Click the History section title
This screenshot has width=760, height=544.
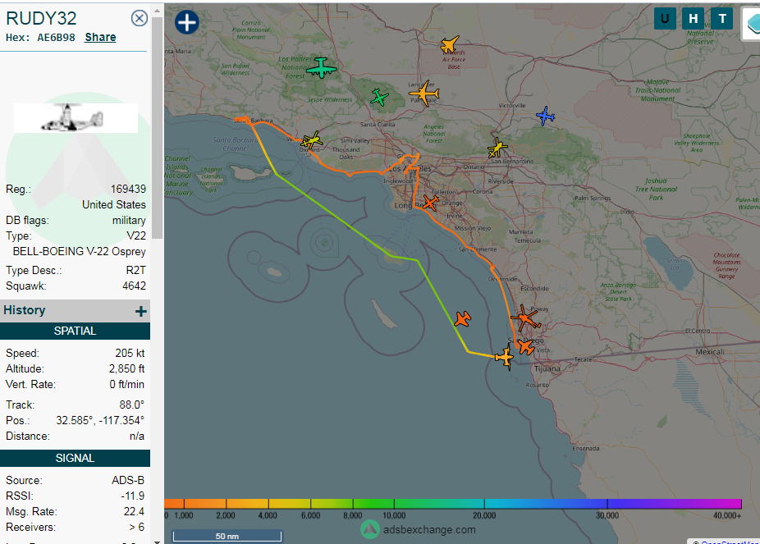25,310
